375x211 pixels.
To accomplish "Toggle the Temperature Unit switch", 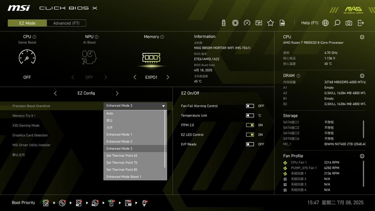I will coord(250,116).
